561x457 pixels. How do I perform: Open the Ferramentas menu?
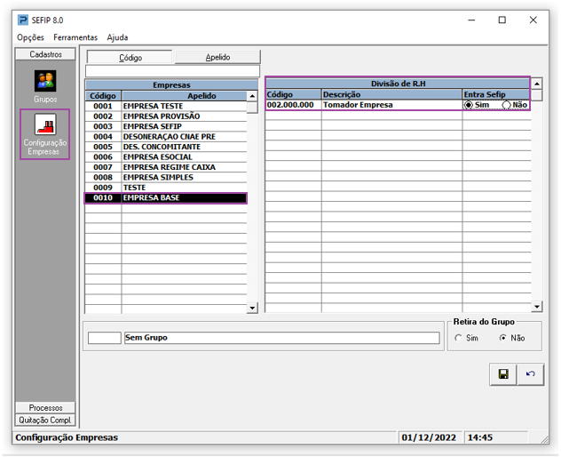(75, 37)
